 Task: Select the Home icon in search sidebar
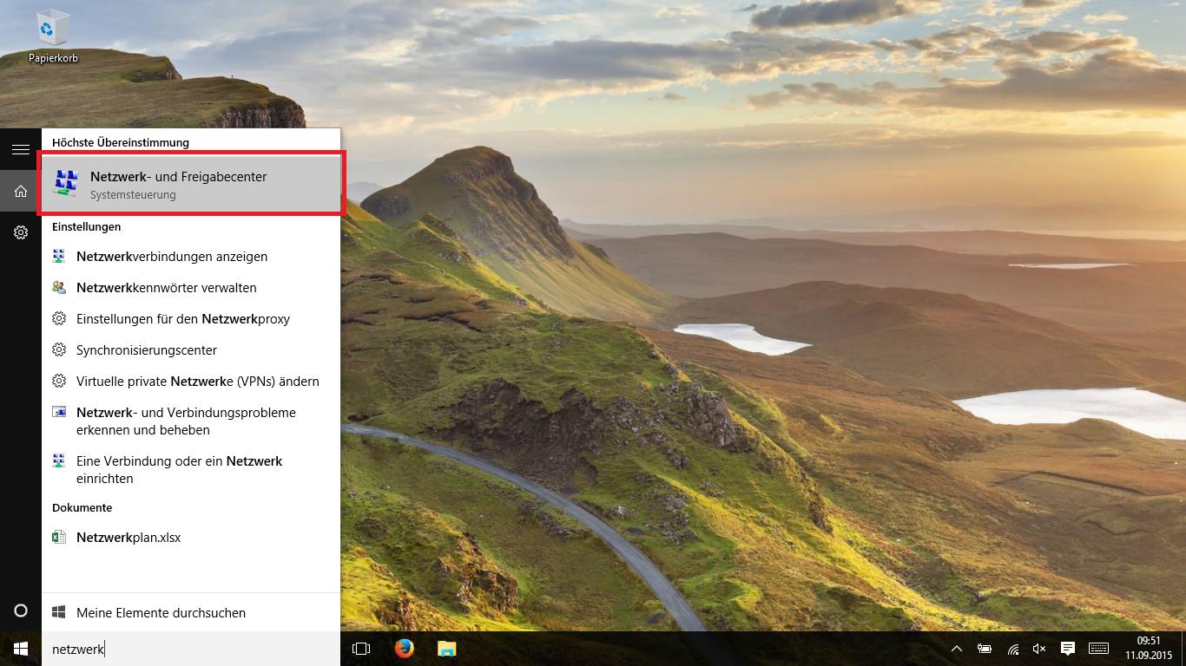pos(21,192)
